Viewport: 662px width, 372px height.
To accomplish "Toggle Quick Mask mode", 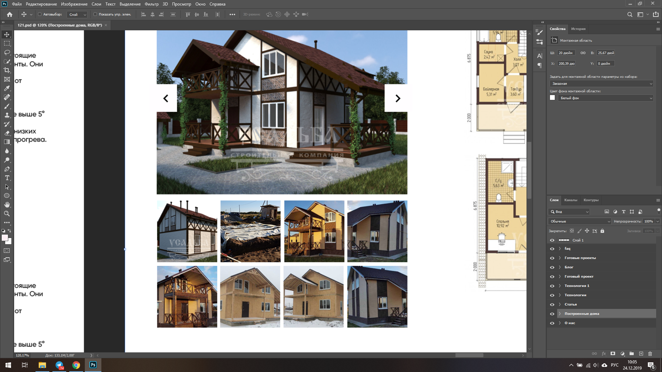I will pyautogui.click(x=7, y=251).
